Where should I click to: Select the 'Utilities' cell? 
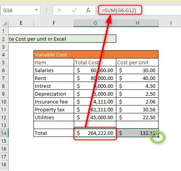coord(54,117)
